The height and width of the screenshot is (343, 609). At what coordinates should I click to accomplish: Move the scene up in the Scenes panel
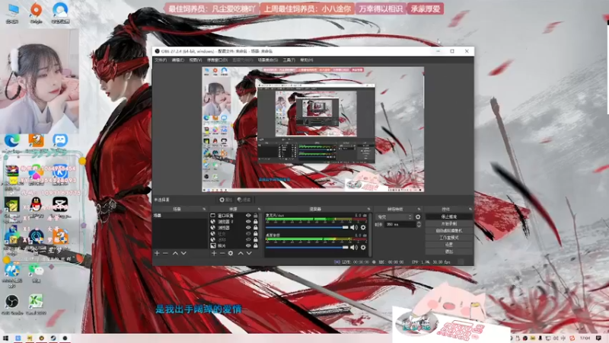[x=175, y=253]
